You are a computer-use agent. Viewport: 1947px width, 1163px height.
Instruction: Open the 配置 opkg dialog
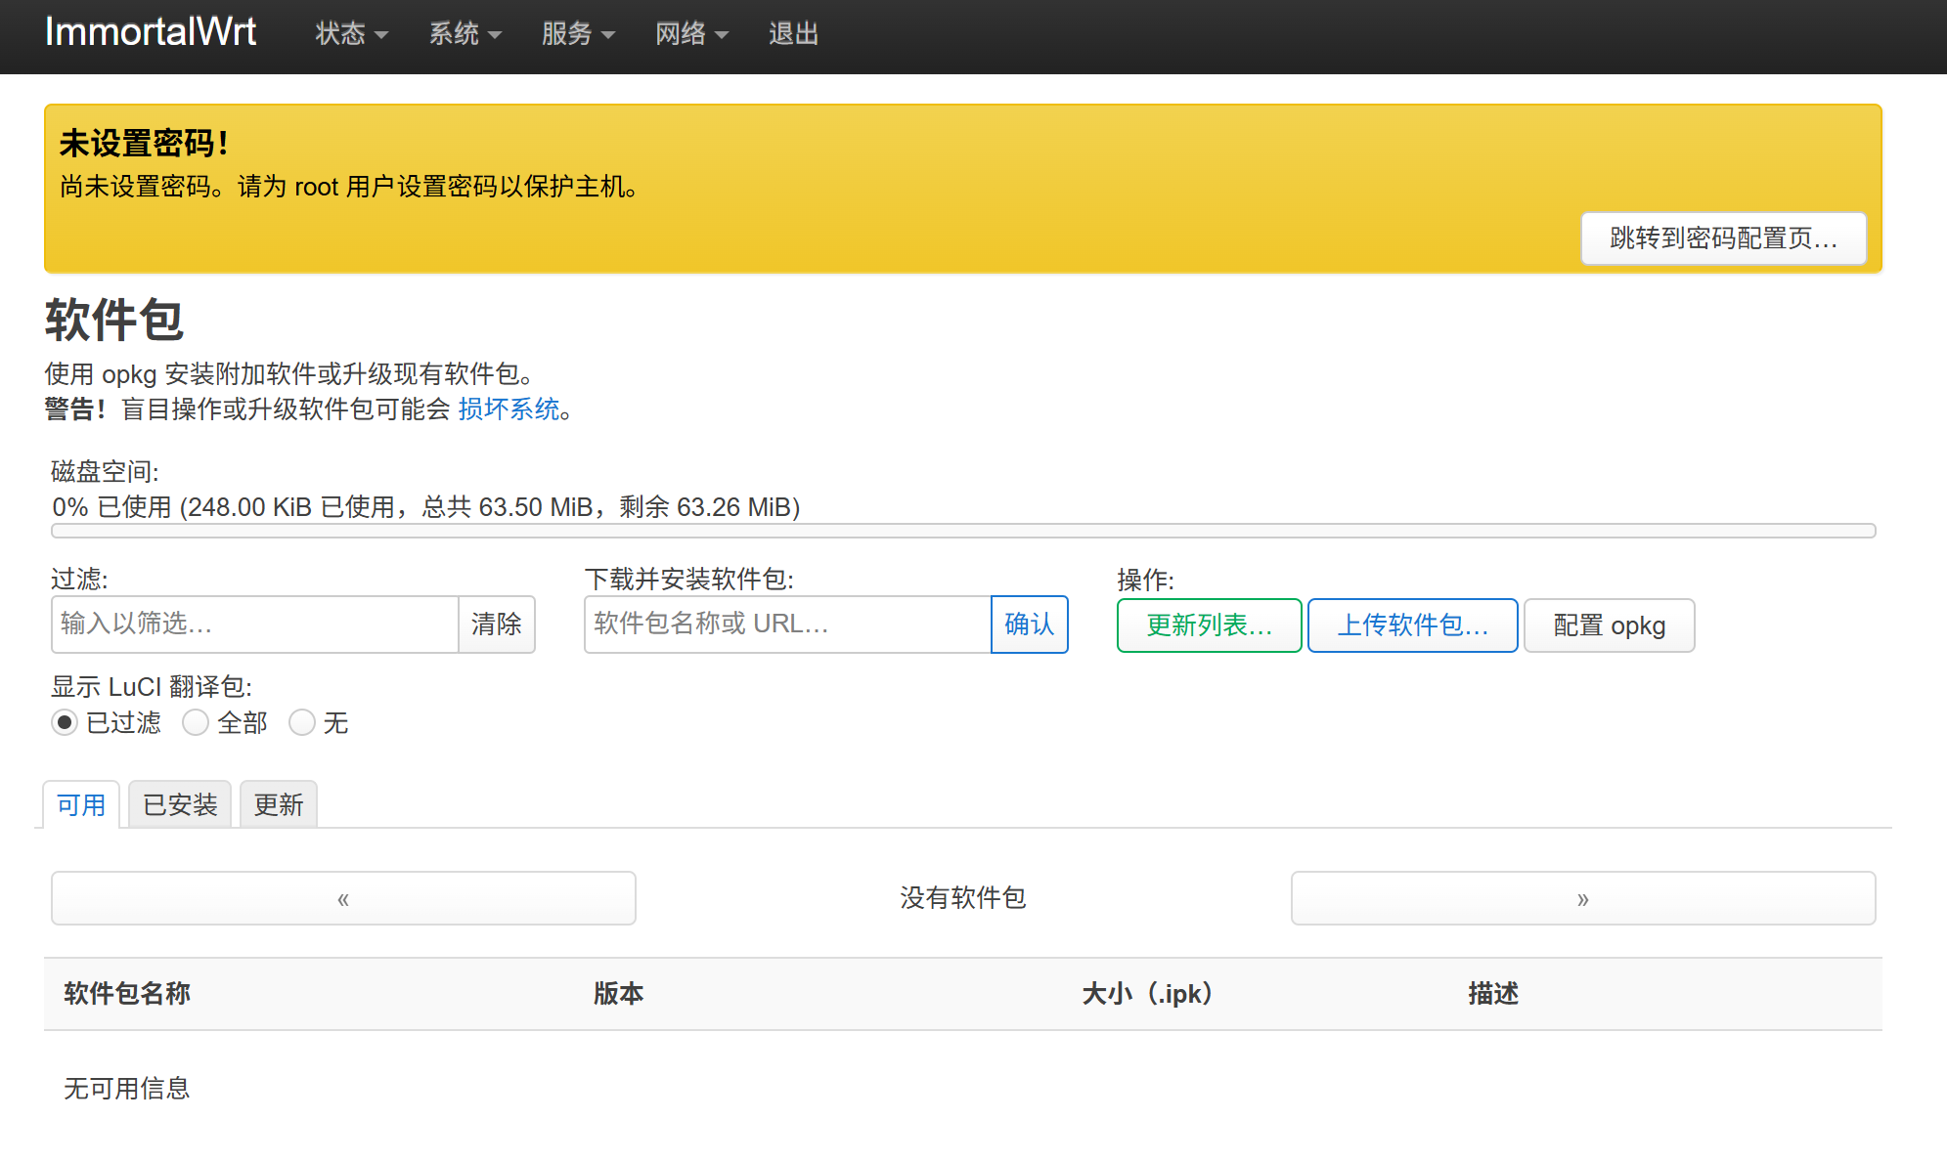tap(1609, 625)
